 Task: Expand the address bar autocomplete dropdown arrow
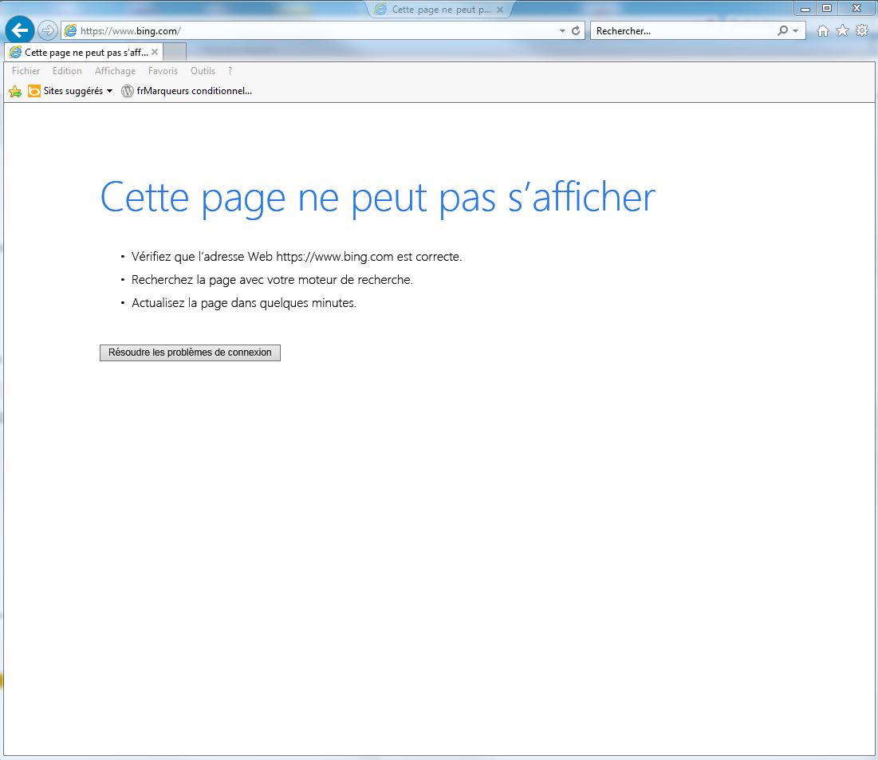[561, 30]
